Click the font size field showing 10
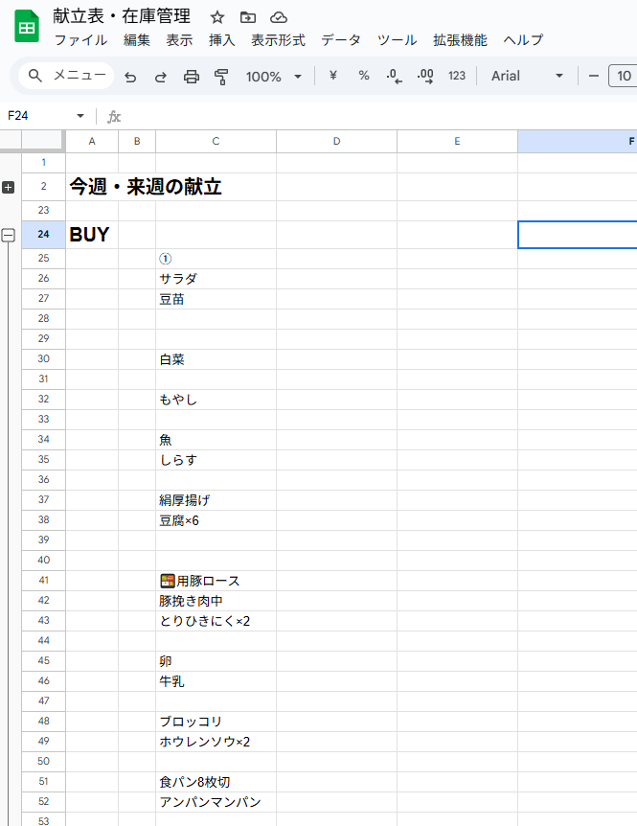 [624, 76]
